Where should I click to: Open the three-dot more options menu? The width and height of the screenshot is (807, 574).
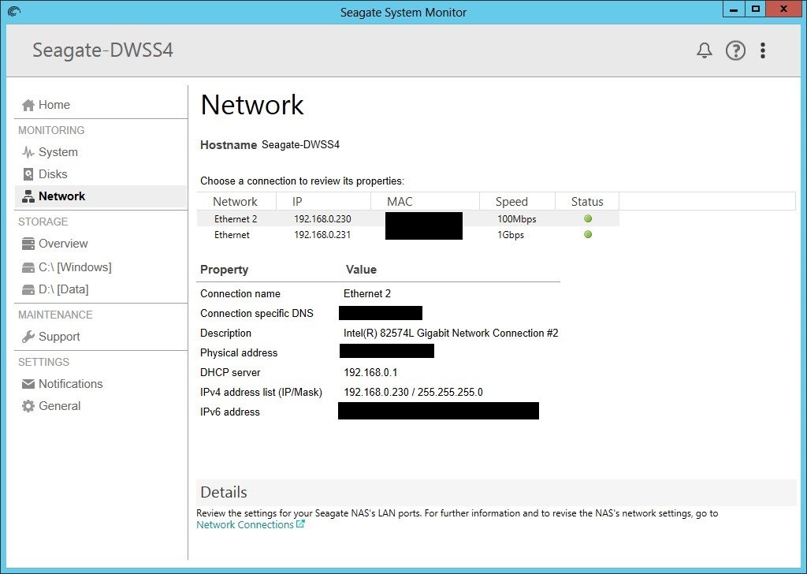[763, 50]
